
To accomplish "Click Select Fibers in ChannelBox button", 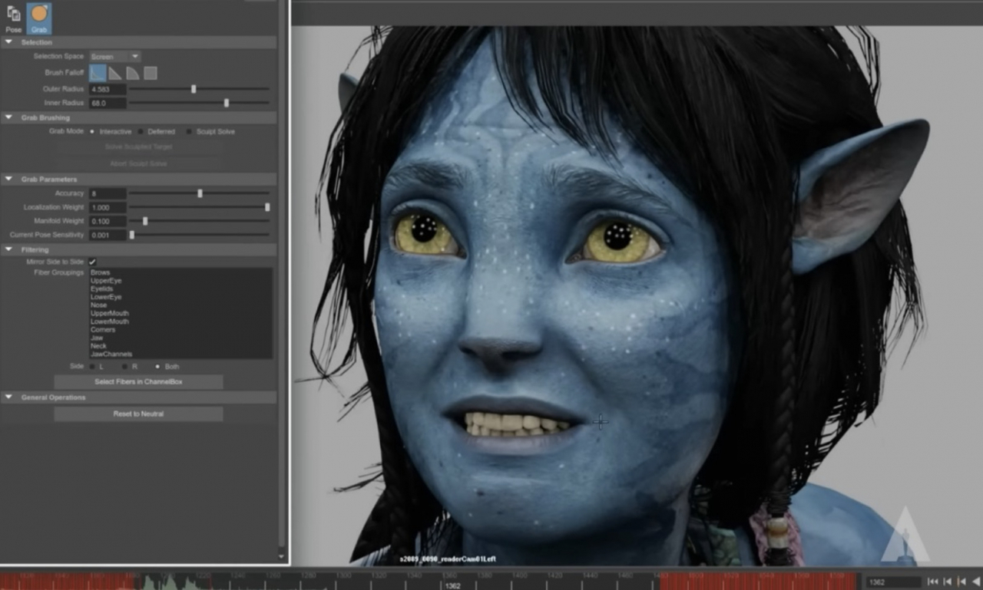I will 138,381.
